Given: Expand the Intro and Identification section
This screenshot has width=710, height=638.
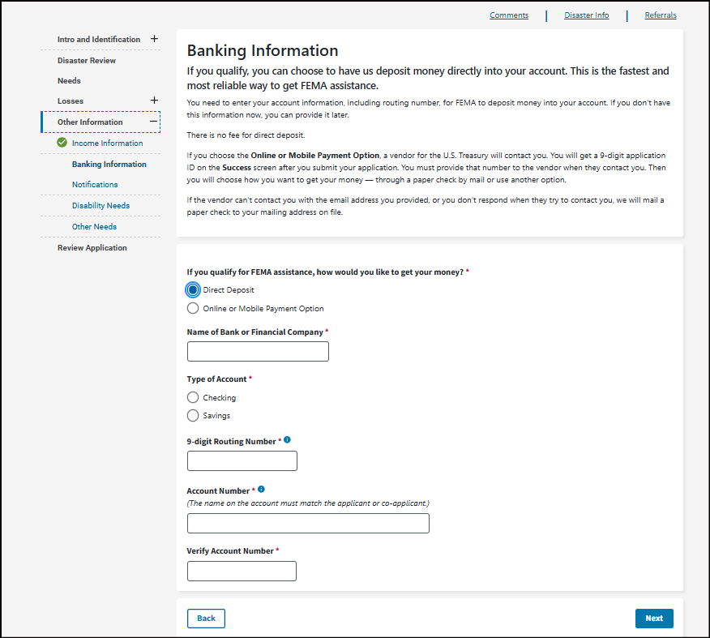Looking at the screenshot, I should click(154, 39).
